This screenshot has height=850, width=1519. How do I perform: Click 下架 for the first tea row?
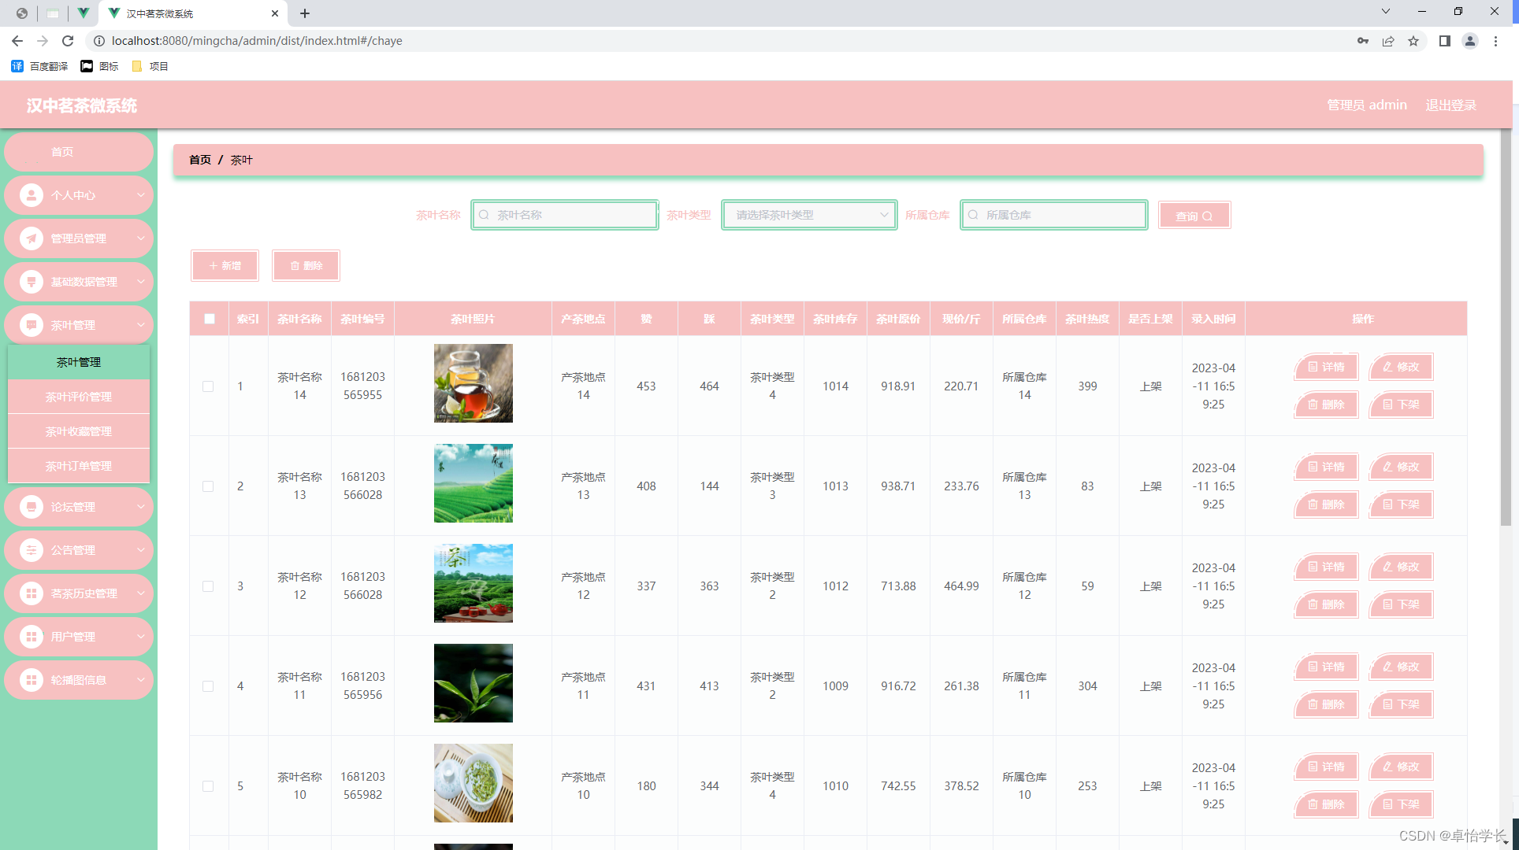click(1401, 405)
